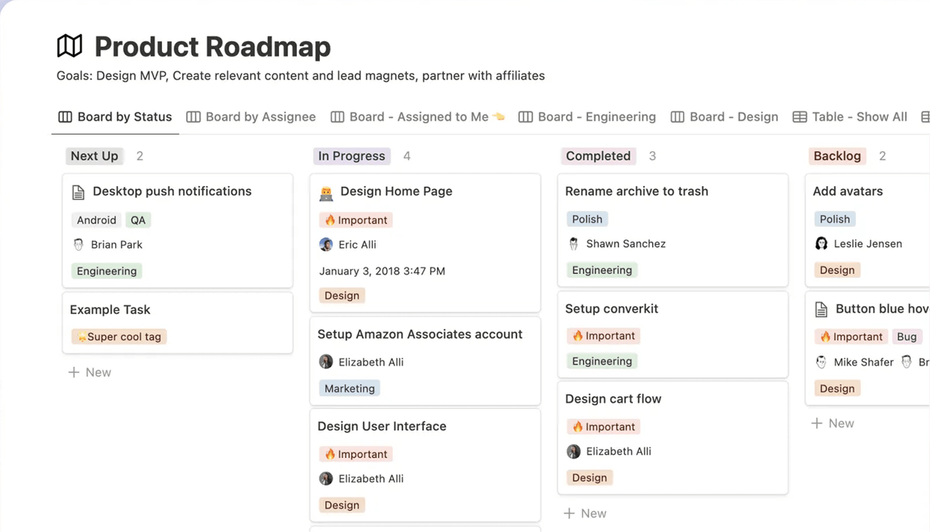Click the plus icon under Next Up column
930x532 pixels.
[x=74, y=372]
